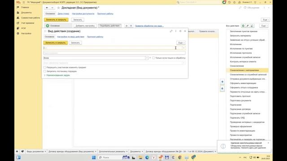287x161 pixels.
Task: Open dropdown of disabled field below Всем
Action: point(184,63)
